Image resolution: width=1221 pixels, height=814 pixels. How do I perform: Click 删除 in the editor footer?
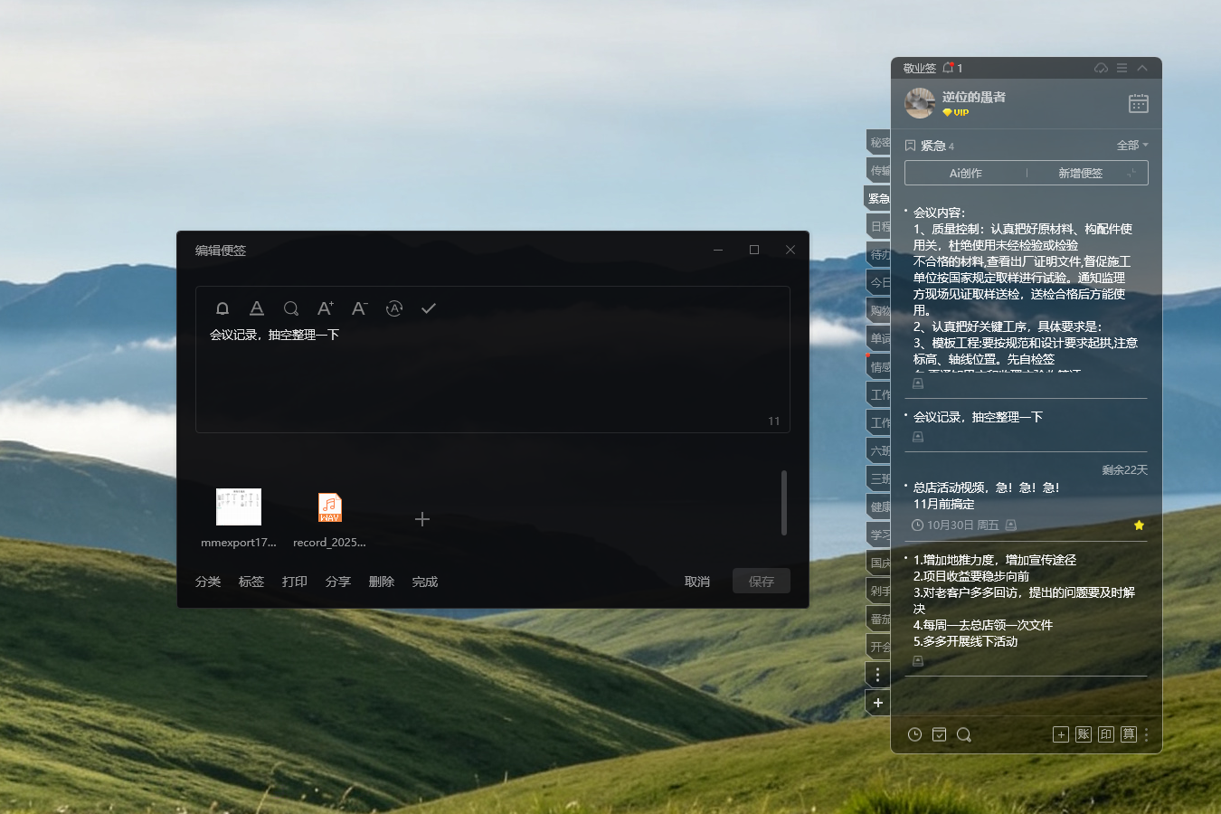pos(382,582)
